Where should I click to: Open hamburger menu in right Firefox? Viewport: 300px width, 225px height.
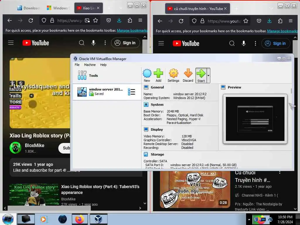(x=291, y=21)
